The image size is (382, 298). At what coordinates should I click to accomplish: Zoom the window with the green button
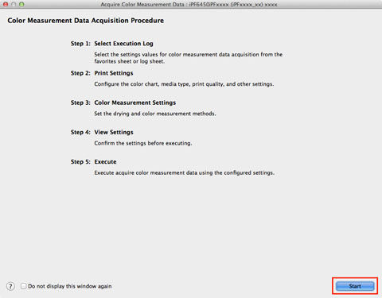coord(21,4)
